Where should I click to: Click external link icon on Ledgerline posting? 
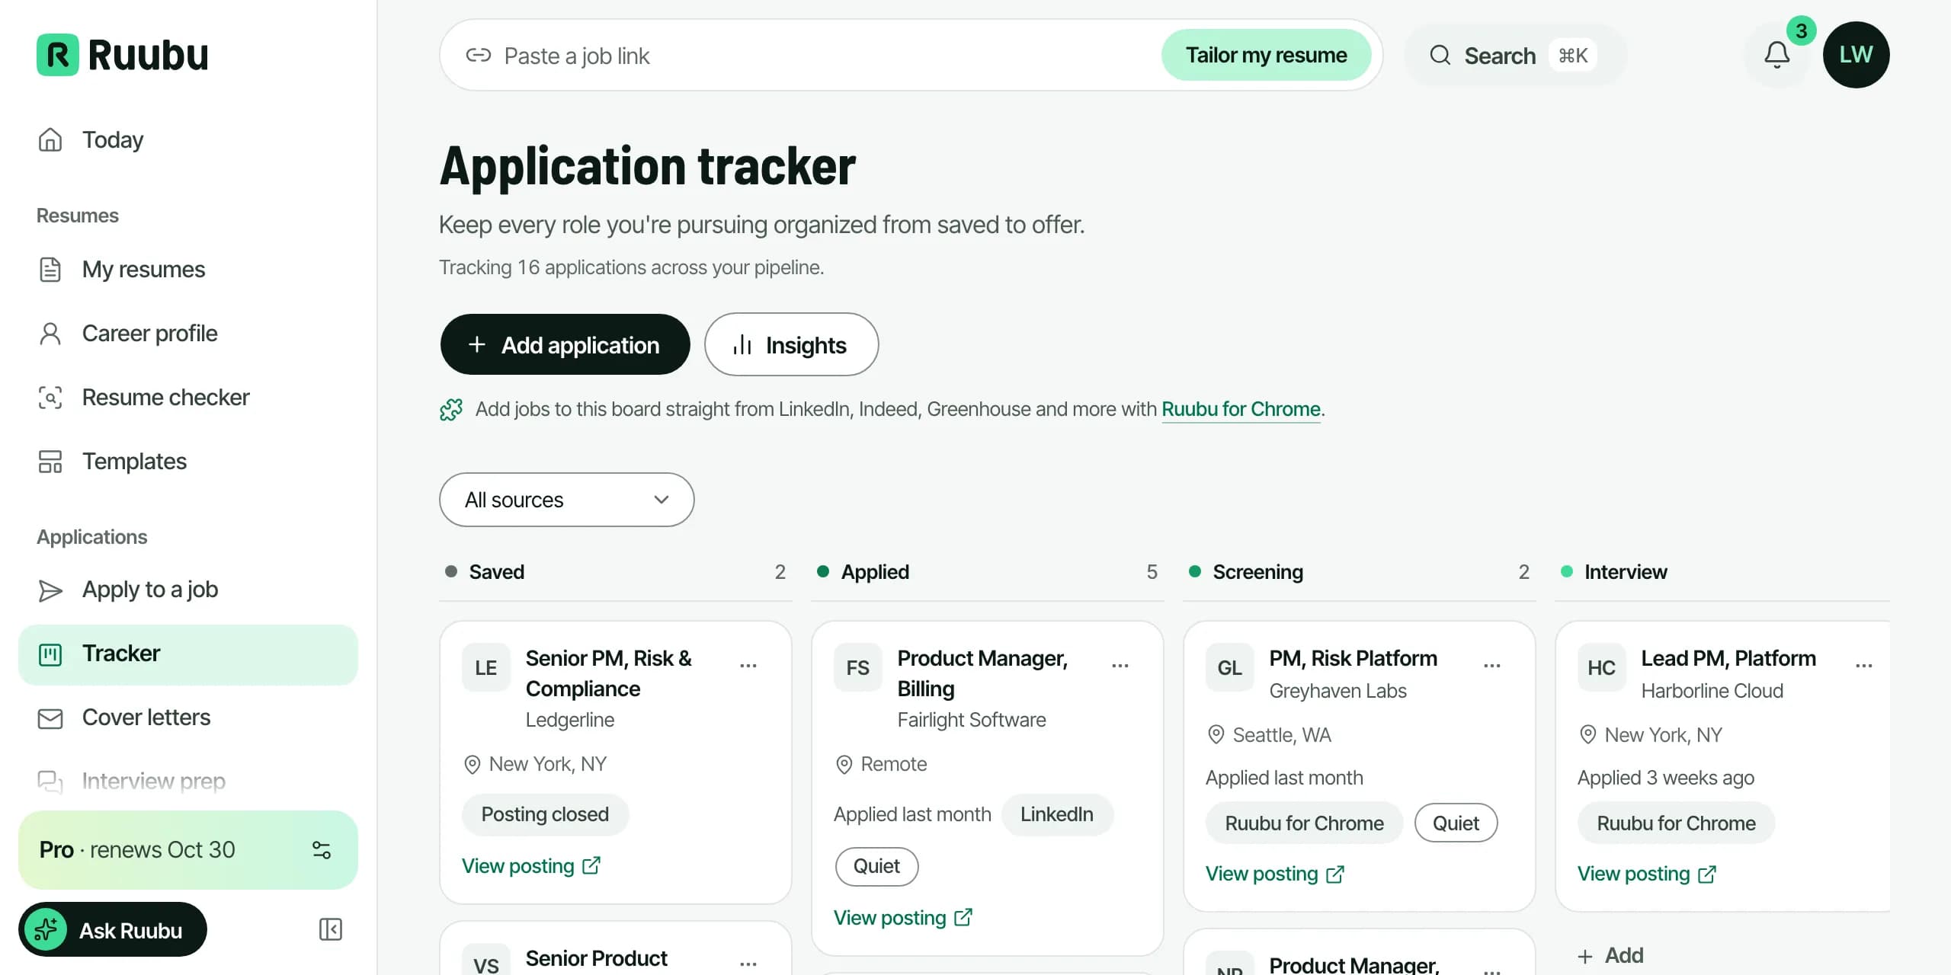coord(591,866)
